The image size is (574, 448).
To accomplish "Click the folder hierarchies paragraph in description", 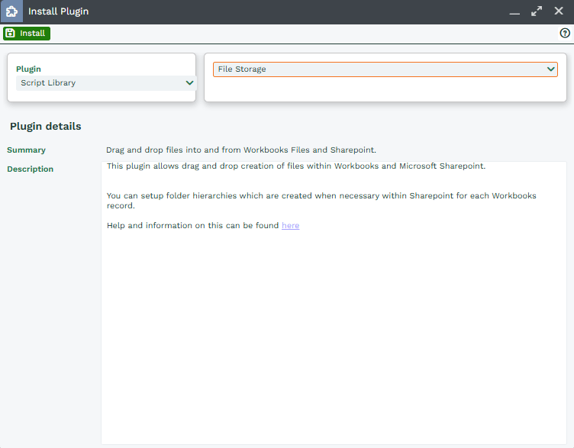I will pyautogui.click(x=321, y=201).
